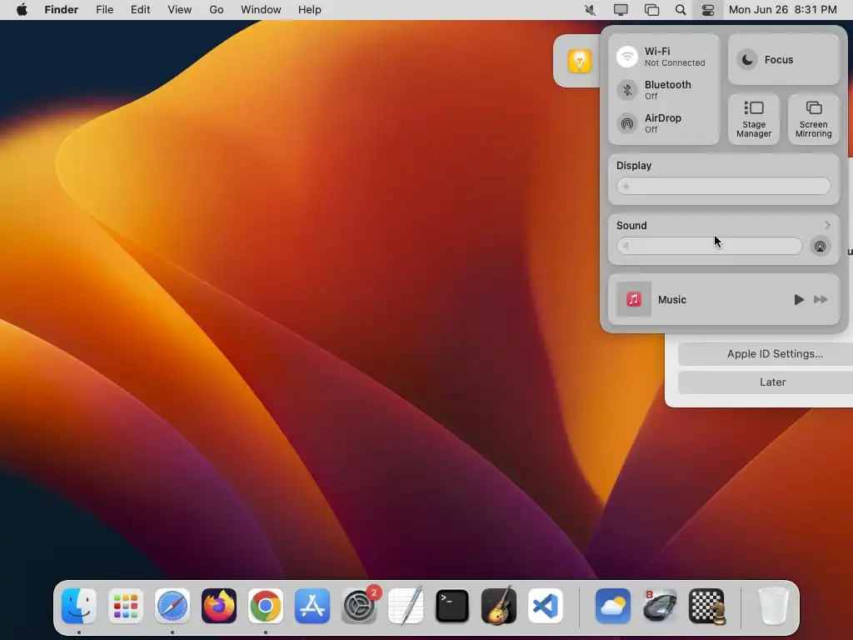853x640 pixels.
Task: Launch Google Chrome from the Dock
Action: (x=266, y=606)
